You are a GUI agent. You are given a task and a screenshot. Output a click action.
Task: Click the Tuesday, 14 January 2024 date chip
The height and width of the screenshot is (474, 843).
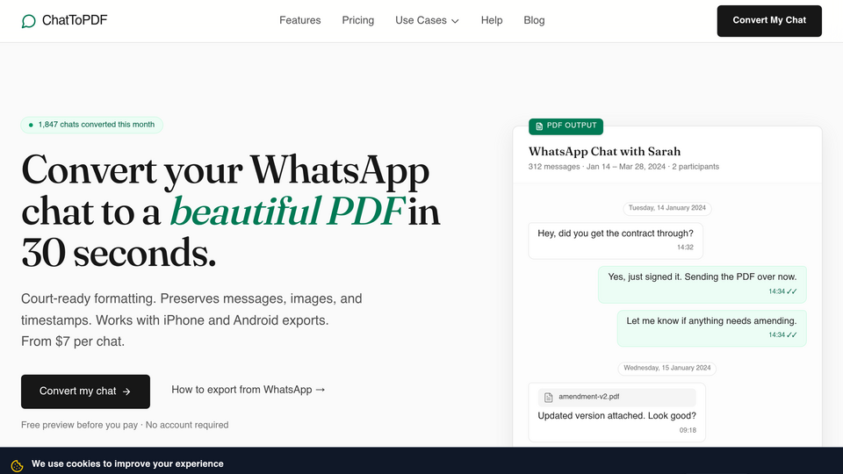click(x=667, y=208)
